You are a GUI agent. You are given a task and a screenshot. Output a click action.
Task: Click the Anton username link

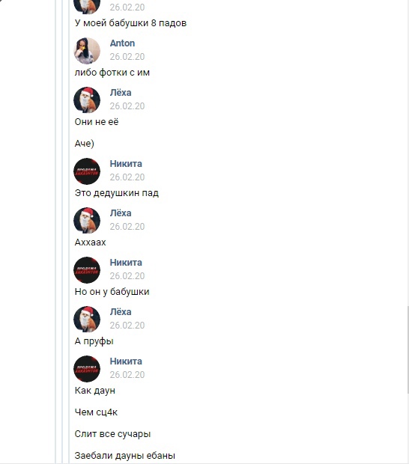coord(122,43)
